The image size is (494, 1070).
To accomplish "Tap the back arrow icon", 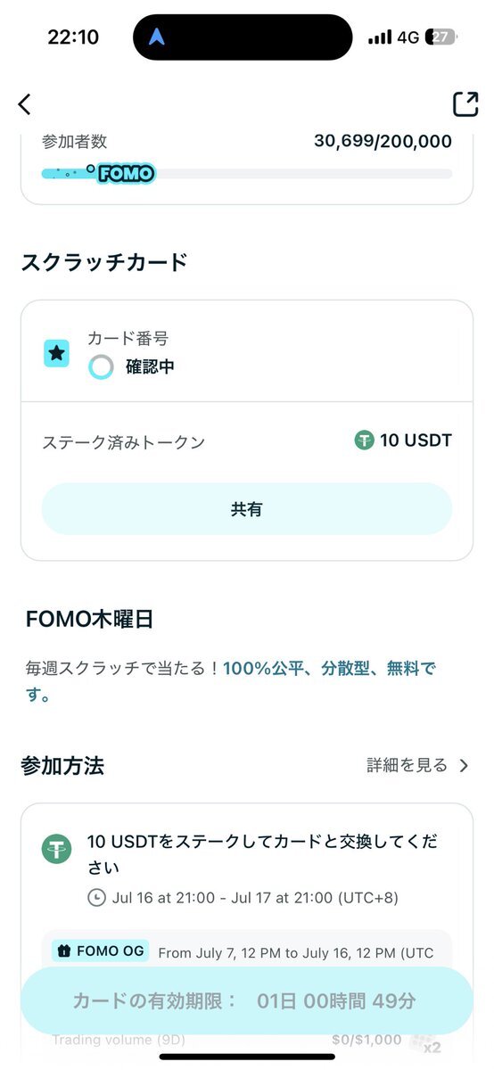I will pyautogui.click(x=24, y=104).
